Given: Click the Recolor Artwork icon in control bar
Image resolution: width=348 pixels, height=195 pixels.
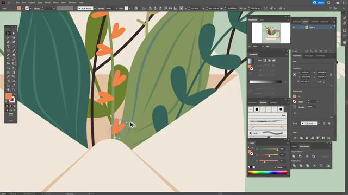Looking at the screenshot, I should tap(136, 9).
